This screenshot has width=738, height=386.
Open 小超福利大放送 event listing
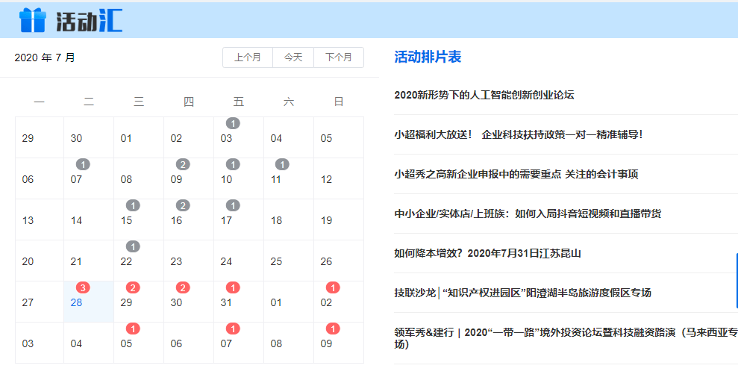tap(518, 134)
